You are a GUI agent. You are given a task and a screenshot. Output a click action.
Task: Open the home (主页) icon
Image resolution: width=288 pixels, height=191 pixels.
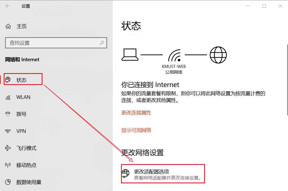click(x=8, y=26)
